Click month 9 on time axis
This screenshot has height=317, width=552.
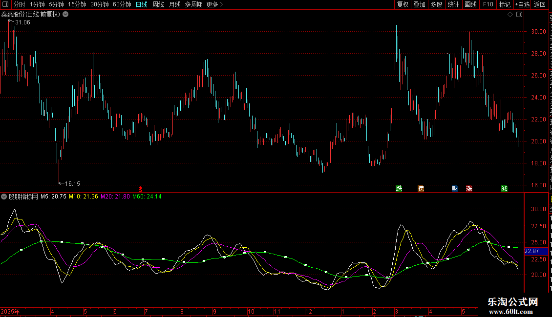(214, 311)
